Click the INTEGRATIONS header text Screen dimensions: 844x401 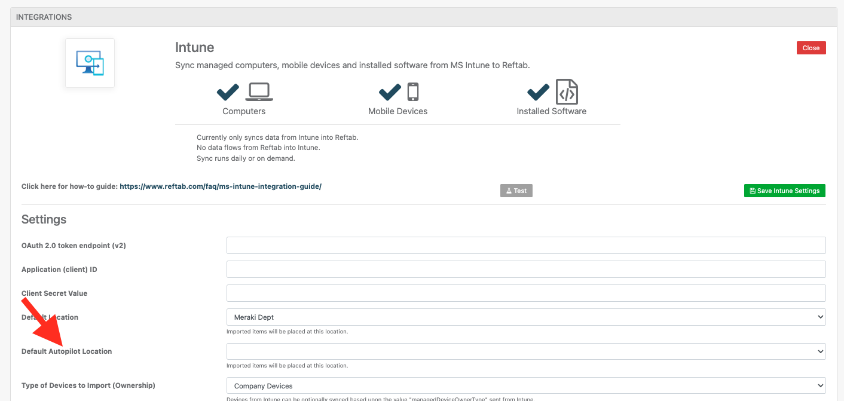[44, 17]
